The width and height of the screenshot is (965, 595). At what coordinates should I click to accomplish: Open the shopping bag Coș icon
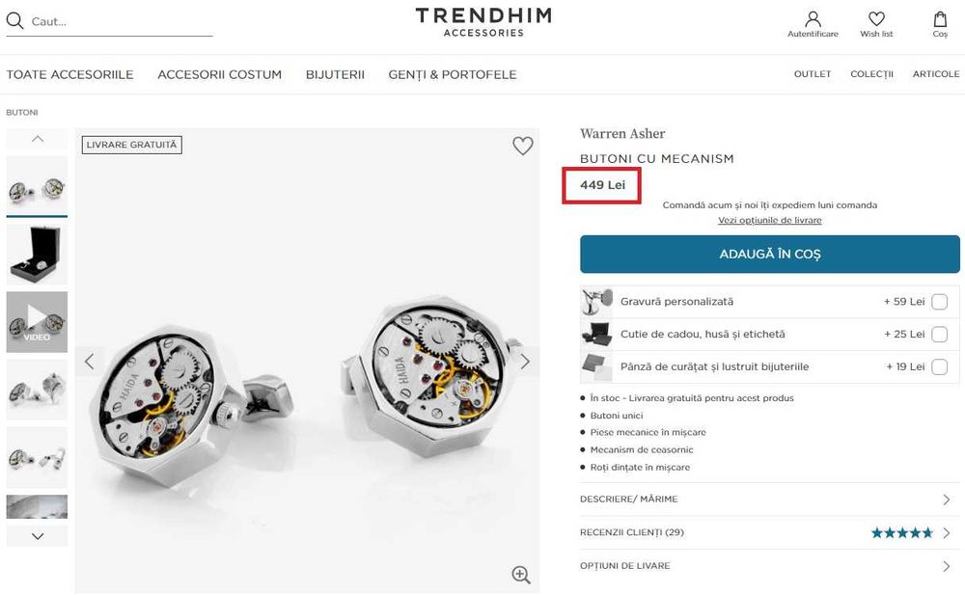point(940,20)
